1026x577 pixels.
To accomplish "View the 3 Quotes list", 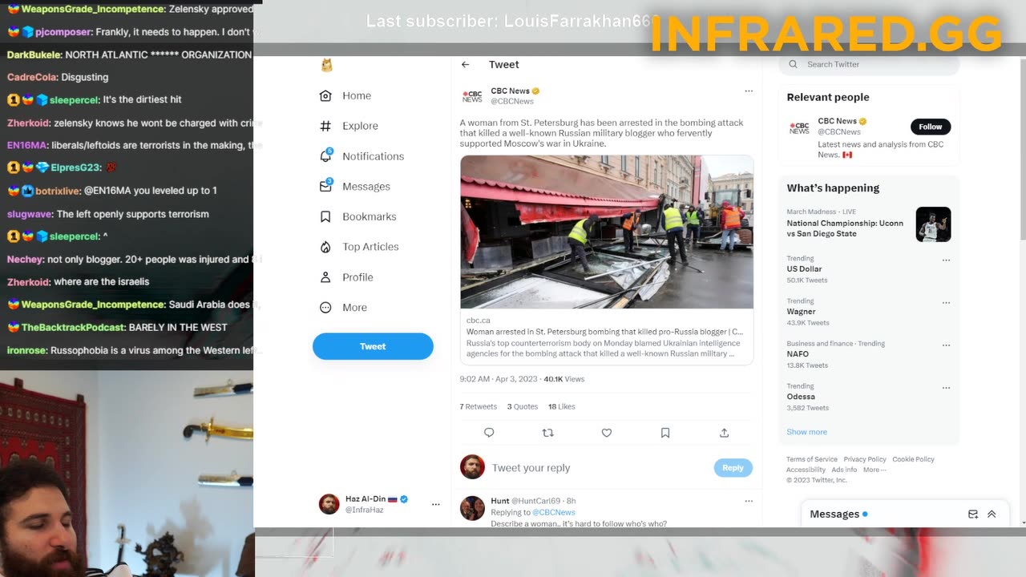I will point(523,406).
